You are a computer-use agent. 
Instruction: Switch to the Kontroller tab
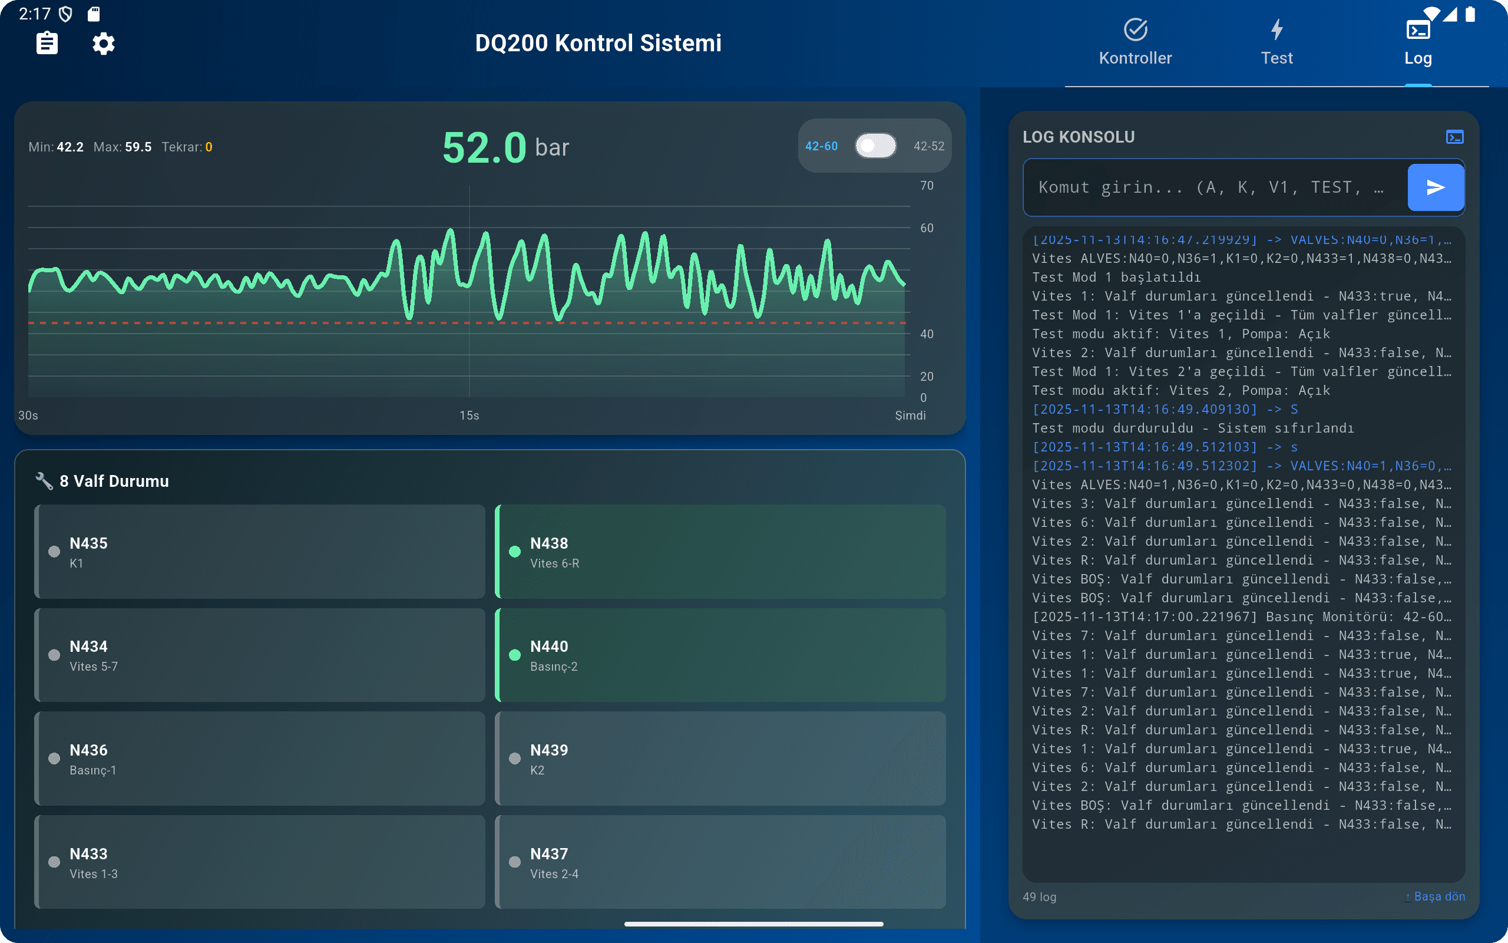point(1135,57)
